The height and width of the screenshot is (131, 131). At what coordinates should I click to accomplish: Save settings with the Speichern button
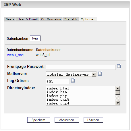[38, 120]
